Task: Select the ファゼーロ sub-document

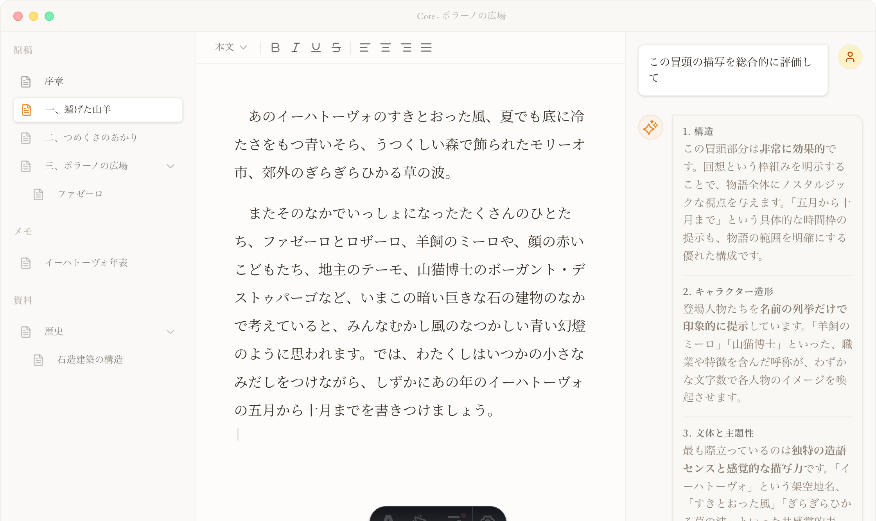Action: pos(80,194)
